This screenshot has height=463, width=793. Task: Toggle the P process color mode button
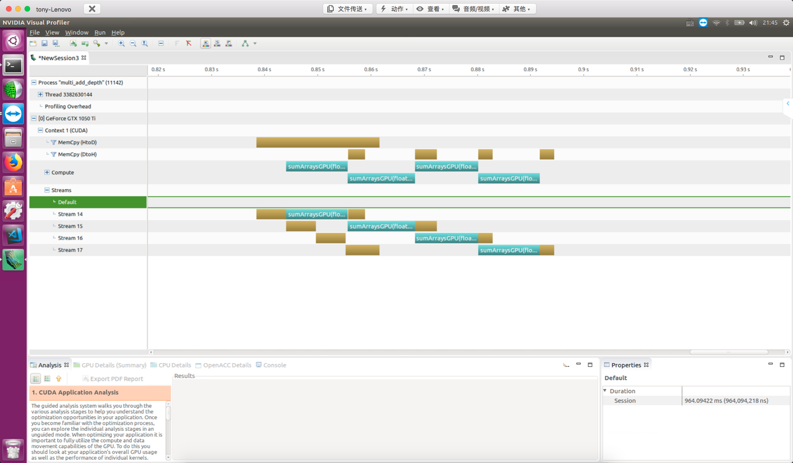[229, 43]
